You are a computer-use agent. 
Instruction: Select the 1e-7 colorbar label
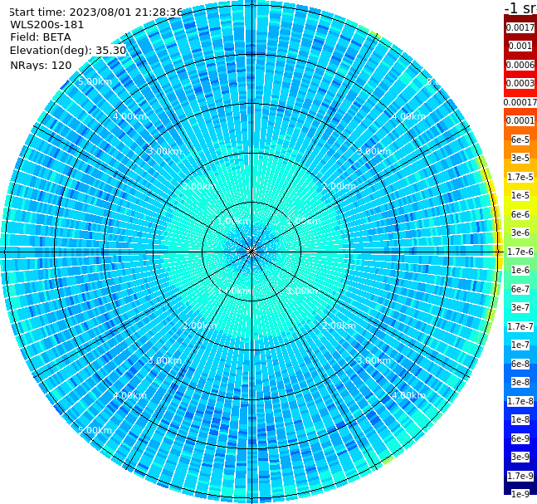click(520, 345)
